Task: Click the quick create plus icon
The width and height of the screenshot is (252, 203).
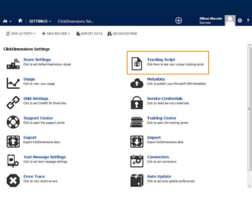Action: tap(179, 21)
